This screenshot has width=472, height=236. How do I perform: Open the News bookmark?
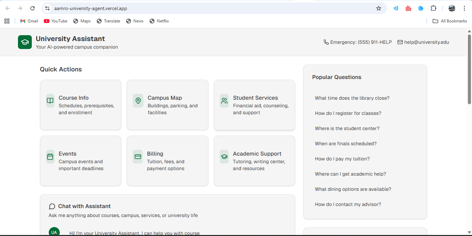coord(135,21)
